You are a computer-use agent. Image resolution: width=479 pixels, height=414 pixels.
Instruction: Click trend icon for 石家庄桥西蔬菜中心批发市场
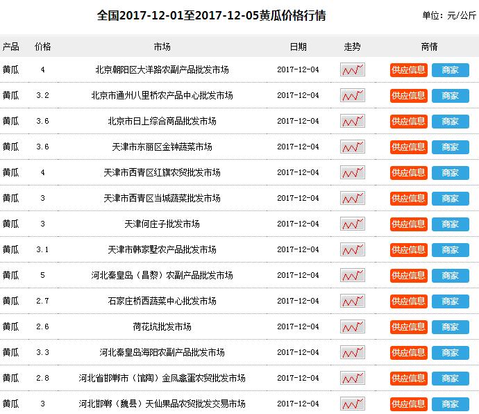click(352, 301)
